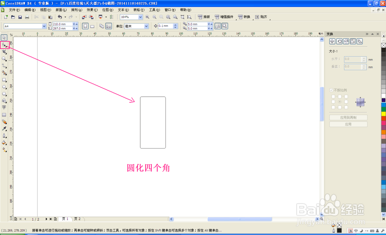
Task: Click the 0.1 mm nudge distance field
Action: pyautogui.click(x=164, y=26)
